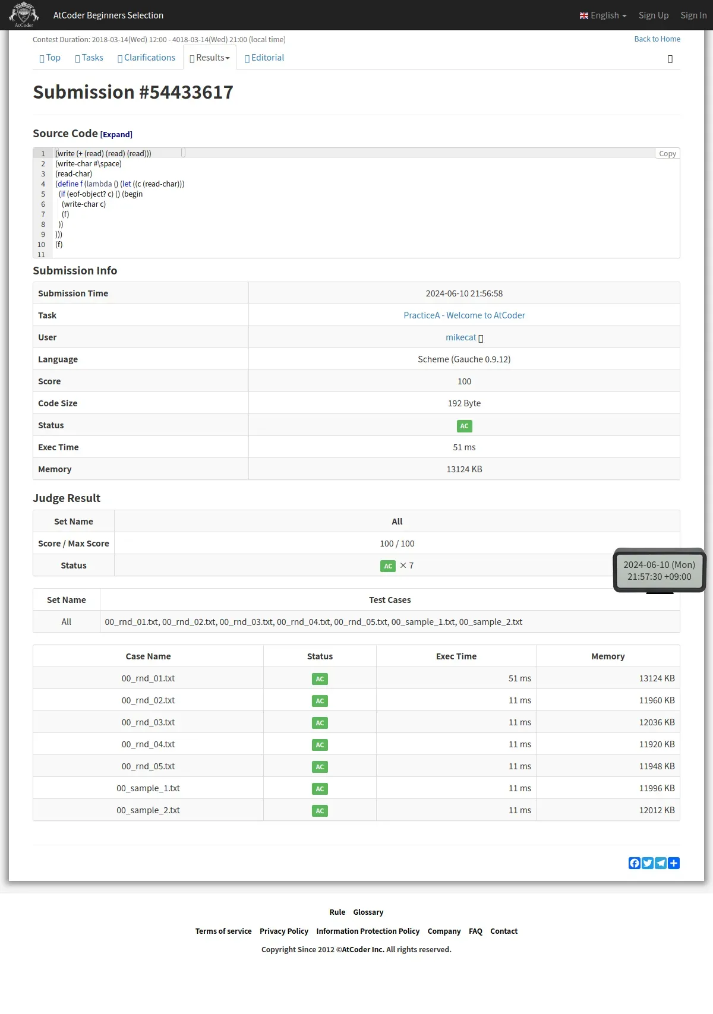Open the Results dropdown tab

point(210,58)
